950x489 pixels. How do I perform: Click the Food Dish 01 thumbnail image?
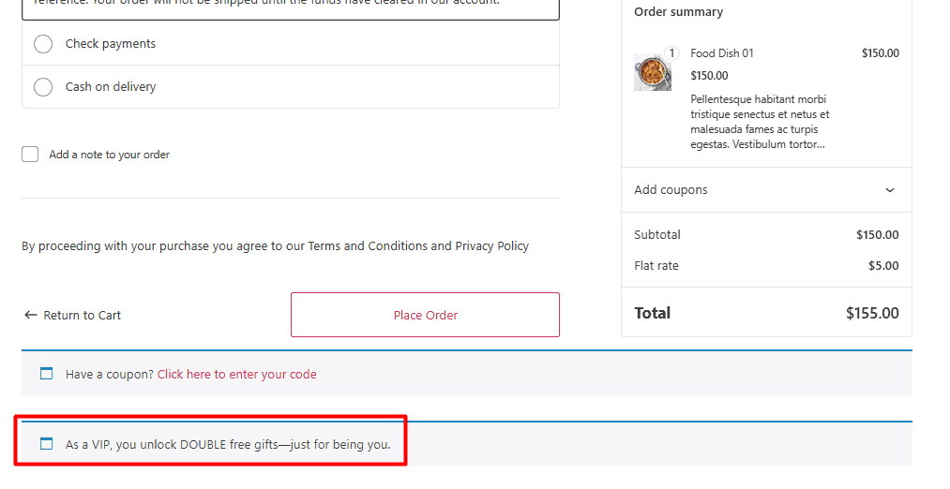coord(653,72)
